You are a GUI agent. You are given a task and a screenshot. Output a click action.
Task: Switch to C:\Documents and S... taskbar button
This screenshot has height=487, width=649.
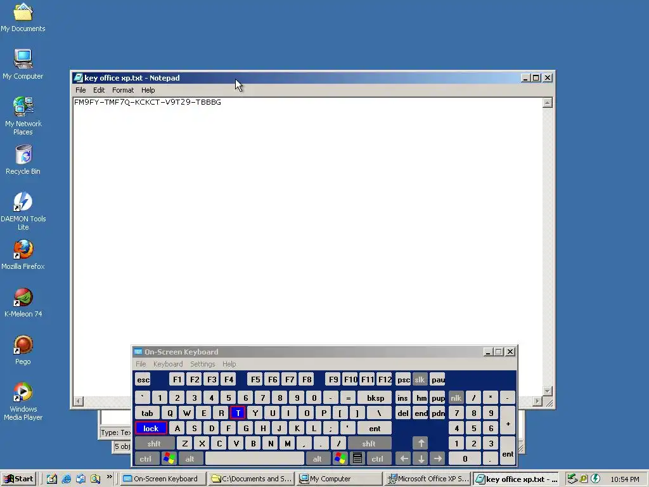pos(251,479)
